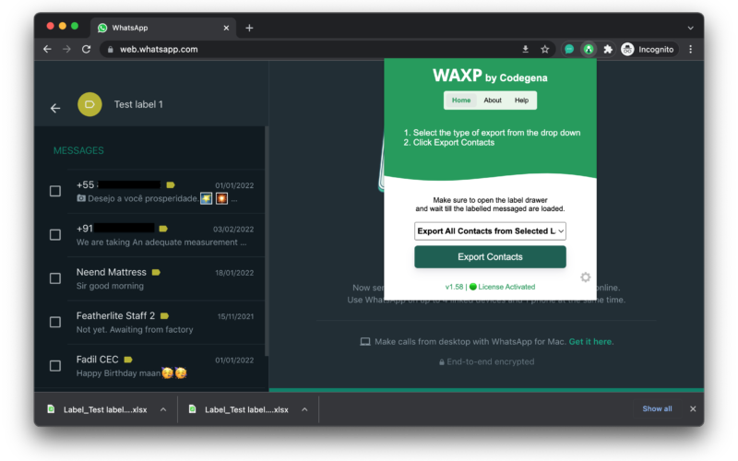Screen dimensions: 738x461
Task: Expand options for second downloaded xlsx file
Action: click(305, 409)
